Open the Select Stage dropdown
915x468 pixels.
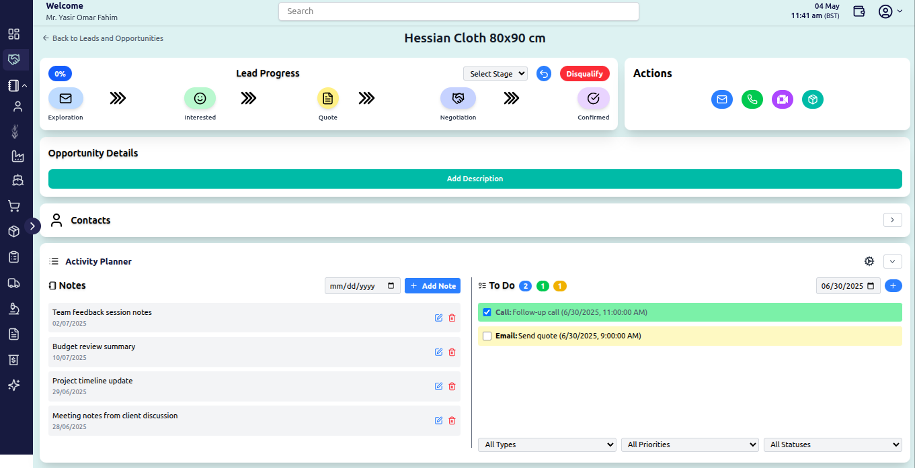[495, 74]
